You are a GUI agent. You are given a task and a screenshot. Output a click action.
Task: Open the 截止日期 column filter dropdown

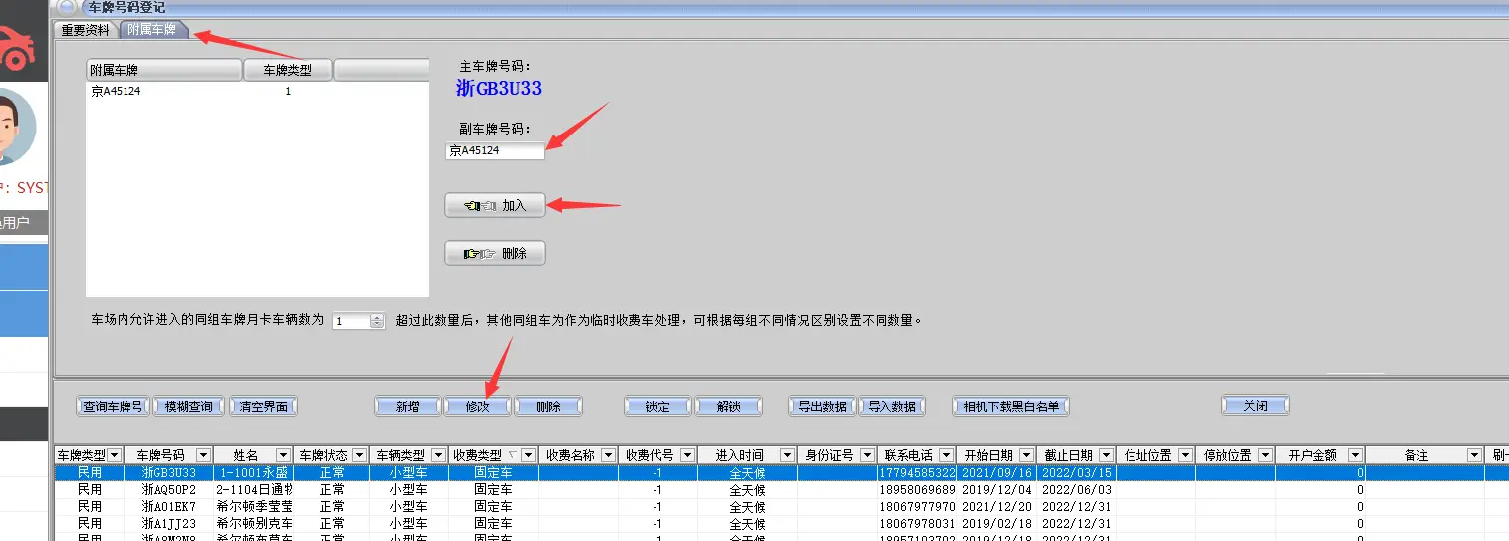pyautogui.click(x=1106, y=455)
